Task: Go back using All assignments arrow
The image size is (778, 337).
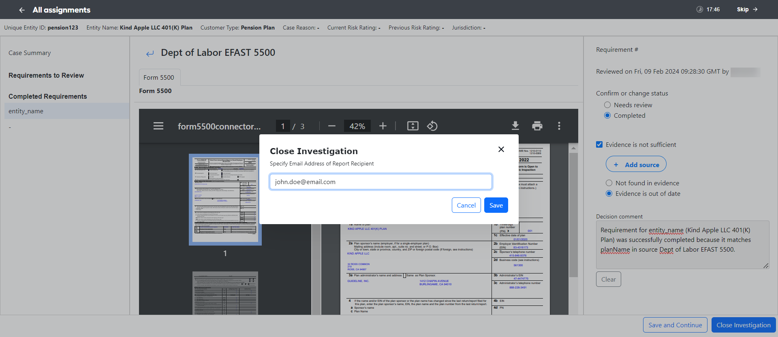Action: (x=22, y=10)
